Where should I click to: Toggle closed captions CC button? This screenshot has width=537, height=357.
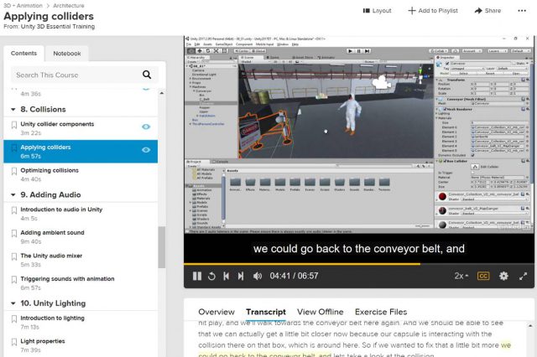pos(483,276)
